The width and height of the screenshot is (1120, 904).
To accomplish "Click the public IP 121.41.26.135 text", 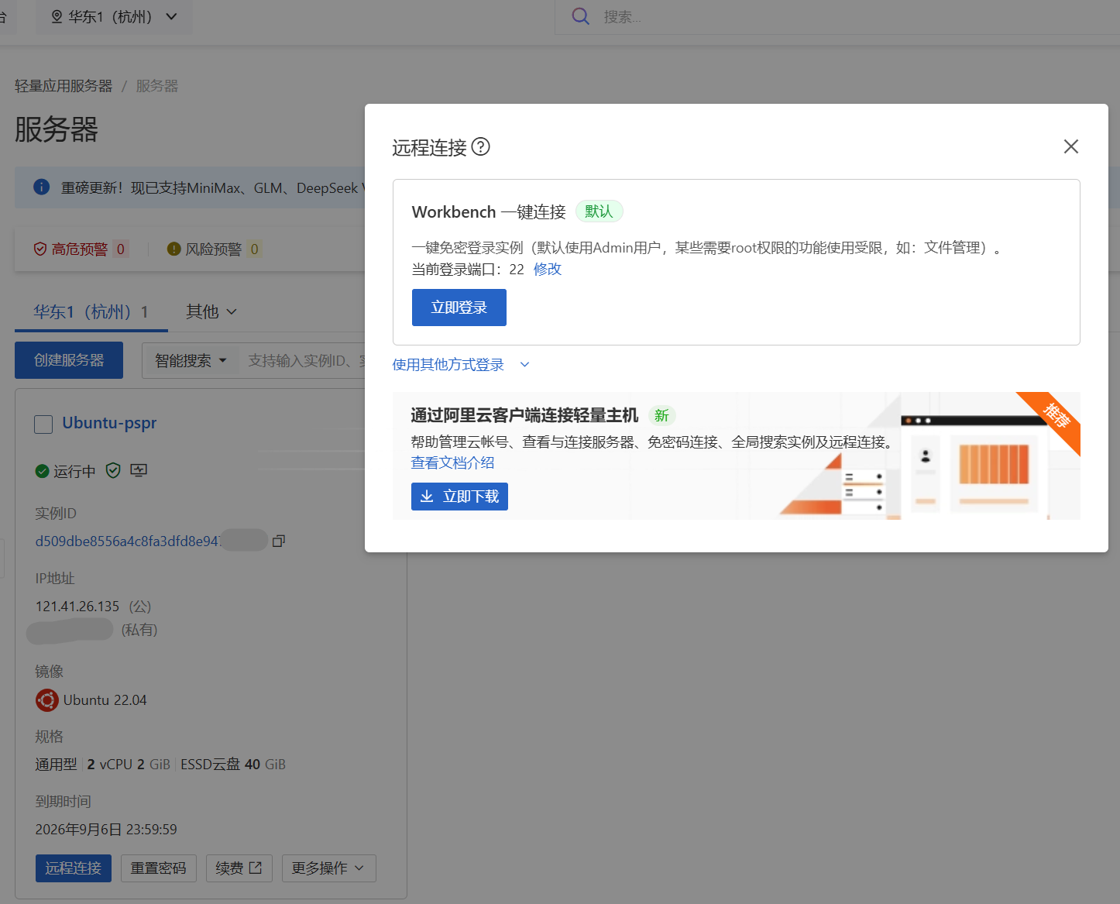I will [x=77, y=606].
